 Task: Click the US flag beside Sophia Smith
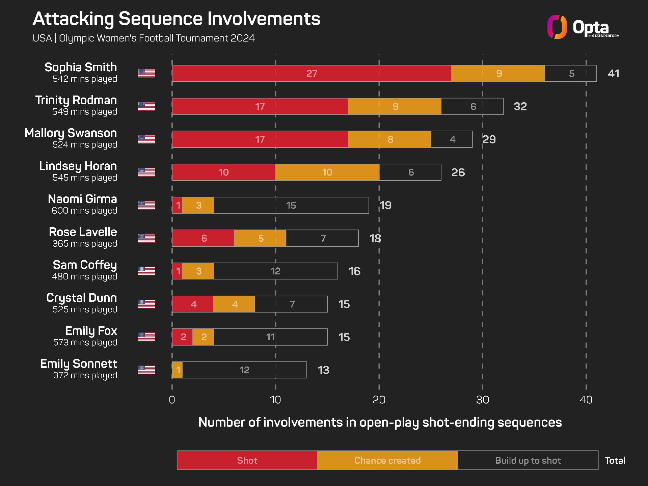[x=146, y=73]
